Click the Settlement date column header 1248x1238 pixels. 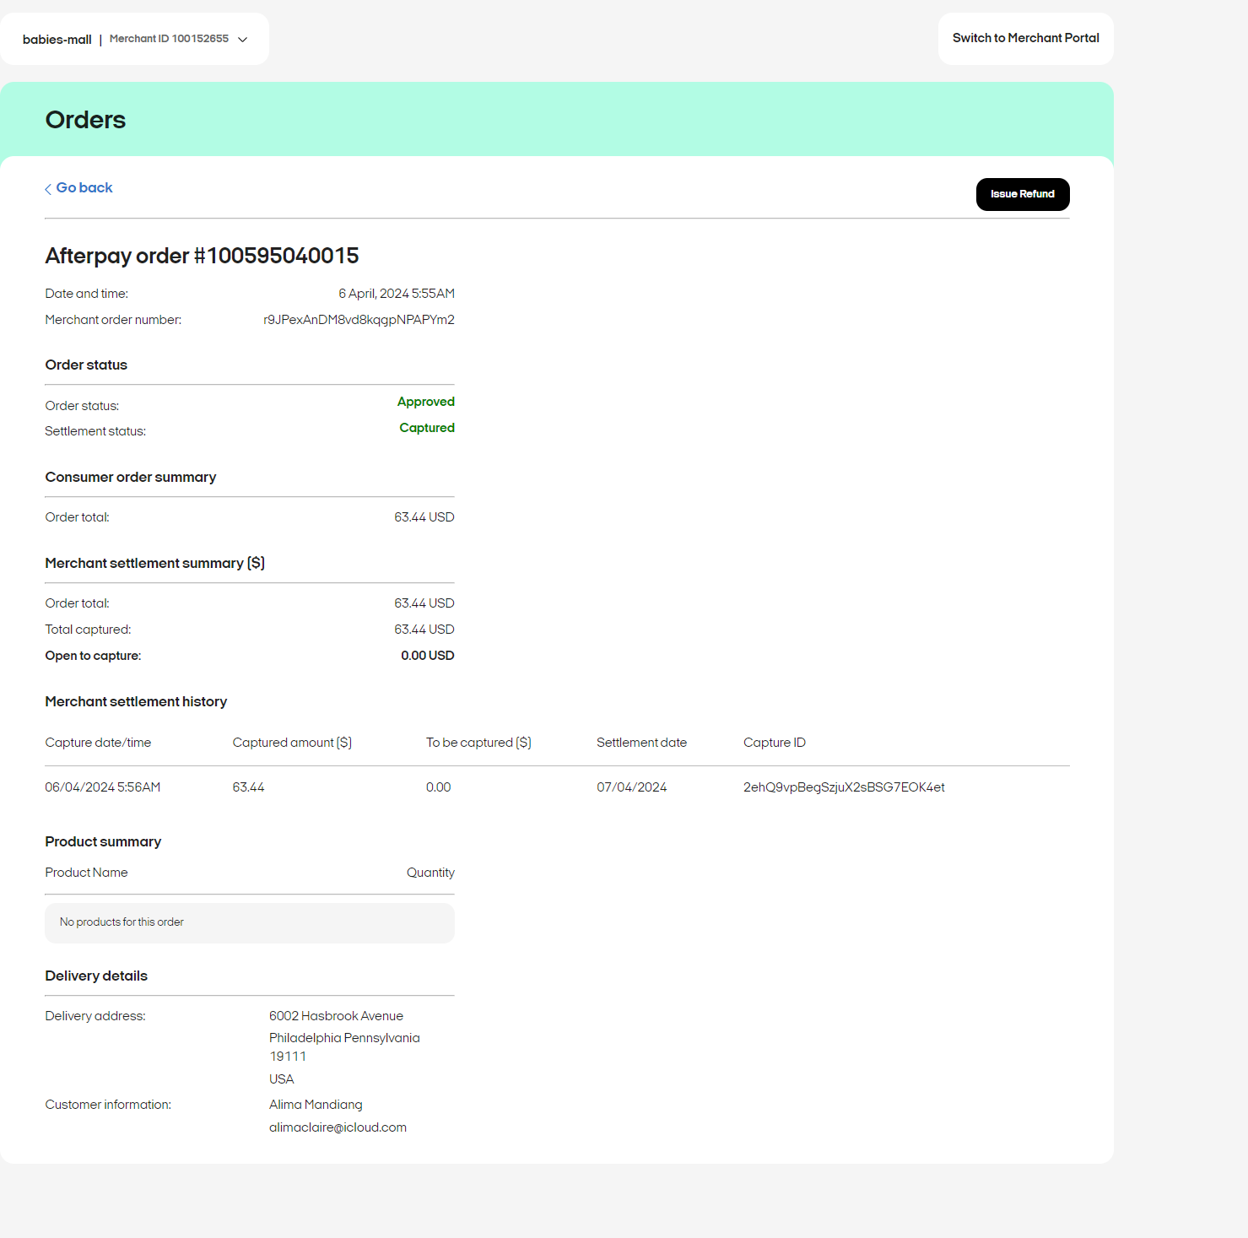642,743
